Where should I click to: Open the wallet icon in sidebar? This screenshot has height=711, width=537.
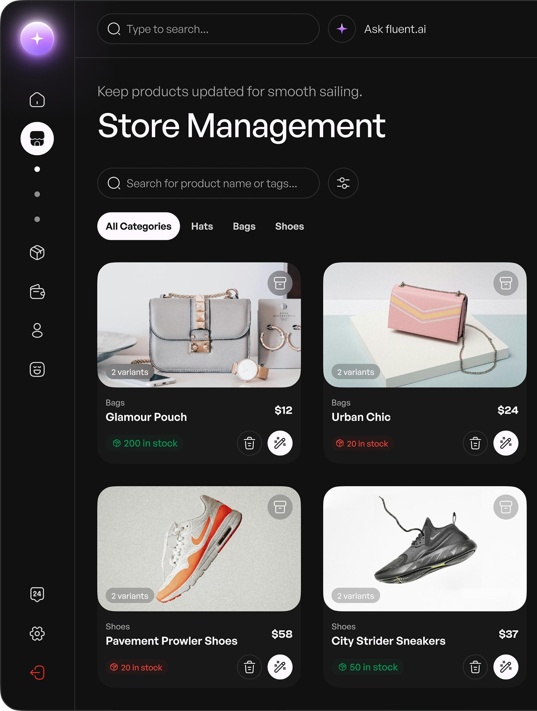[x=37, y=292]
